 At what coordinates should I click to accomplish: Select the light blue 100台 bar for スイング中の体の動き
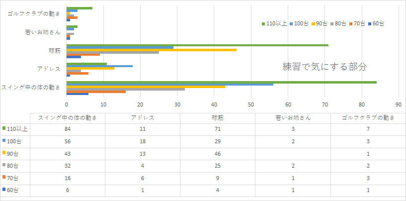(x=170, y=85)
